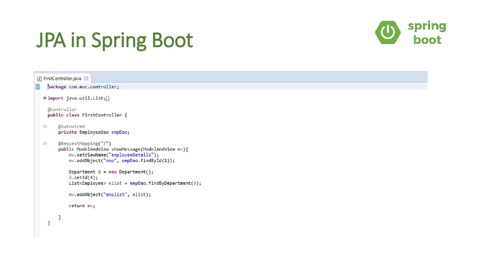Collapse the @Autowired field fold marker

click(45, 126)
